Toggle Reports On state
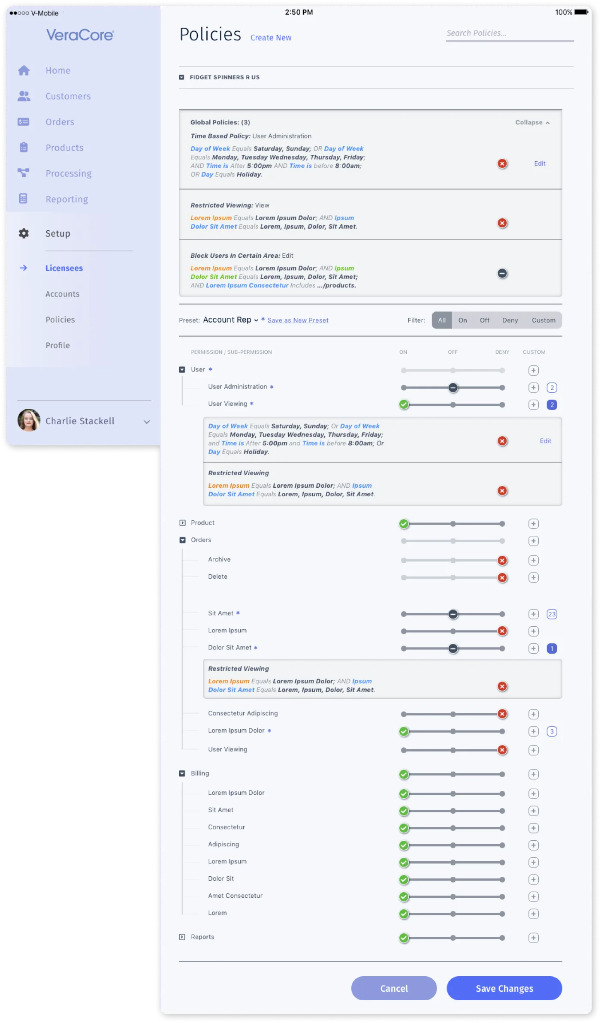 tap(404, 938)
